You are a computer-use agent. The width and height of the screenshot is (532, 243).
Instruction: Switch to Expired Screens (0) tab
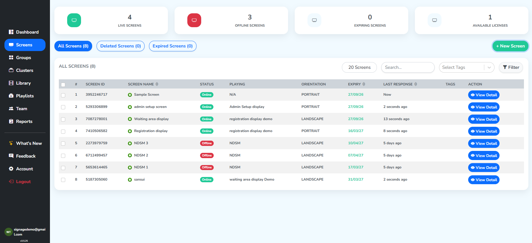click(173, 46)
